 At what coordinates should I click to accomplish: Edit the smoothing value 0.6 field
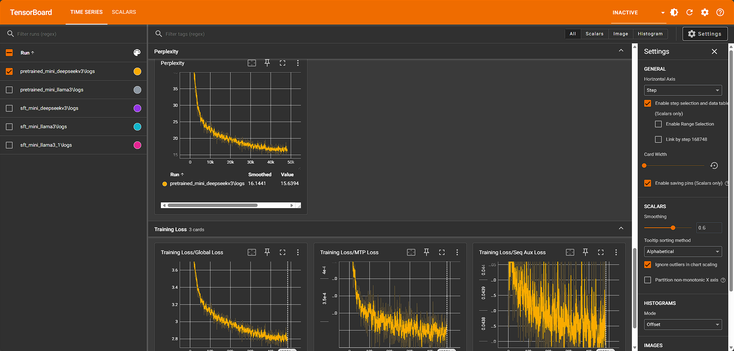click(709, 228)
